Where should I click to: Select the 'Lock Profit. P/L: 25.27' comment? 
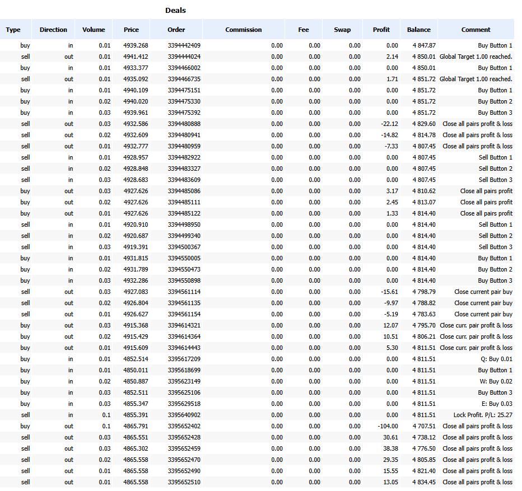482,415
